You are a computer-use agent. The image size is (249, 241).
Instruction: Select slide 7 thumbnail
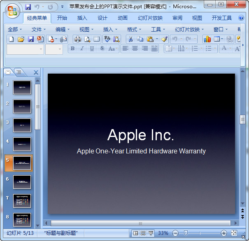(22, 201)
